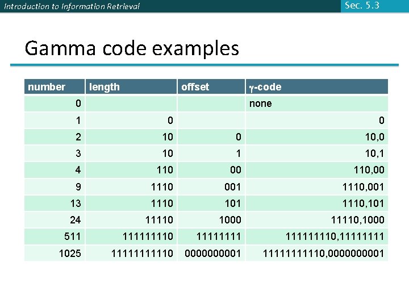Select the length cell '10' in row 3
The height and width of the screenshot is (307, 409).
131,153
